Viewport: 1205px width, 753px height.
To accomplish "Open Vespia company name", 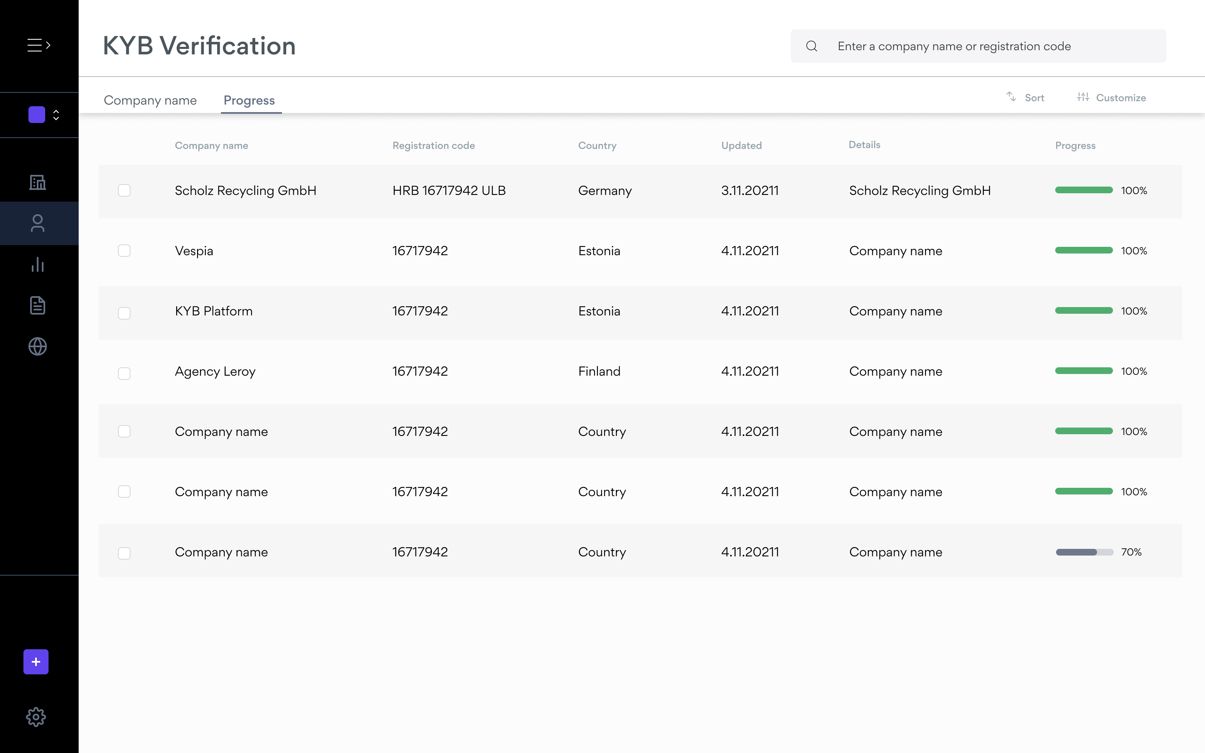I will (x=194, y=251).
